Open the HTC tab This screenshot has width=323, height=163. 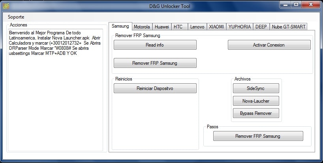(178, 27)
